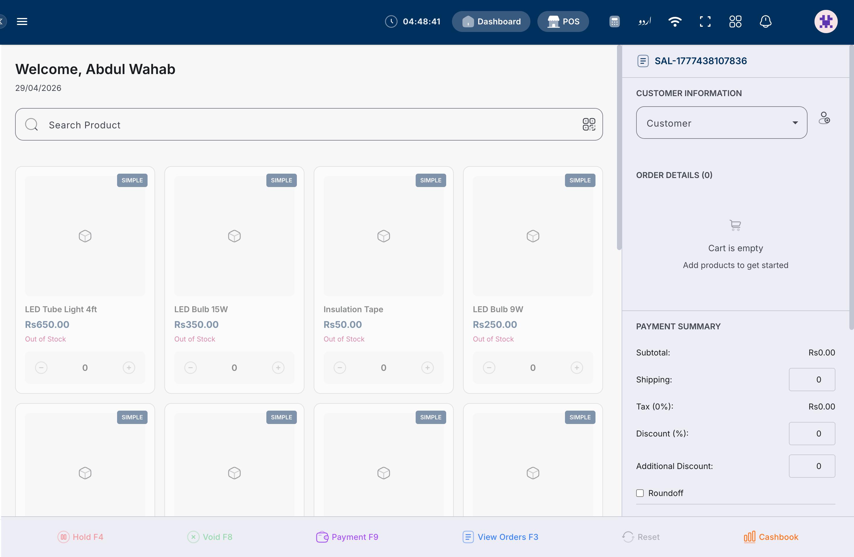Image resolution: width=854 pixels, height=557 pixels.
Task: Edit the Shipping amount field
Action: 812,380
